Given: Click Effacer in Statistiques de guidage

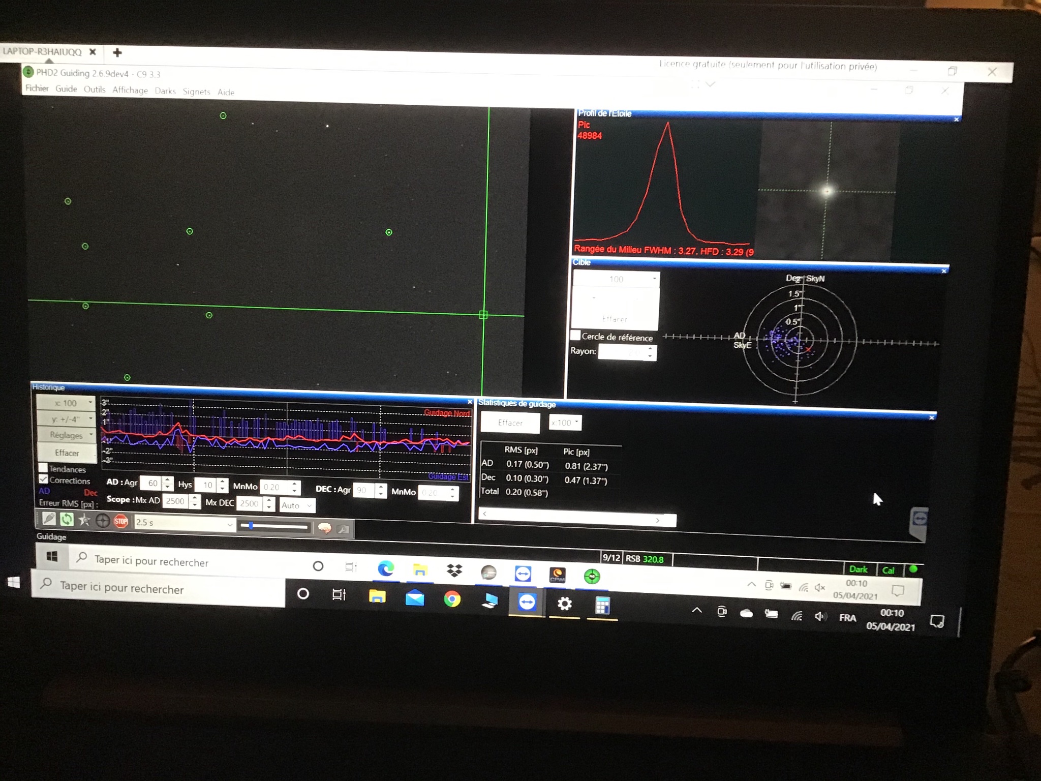Looking at the screenshot, I should (510, 423).
